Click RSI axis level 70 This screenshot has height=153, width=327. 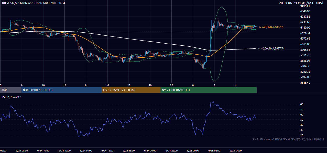coord(302,109)
